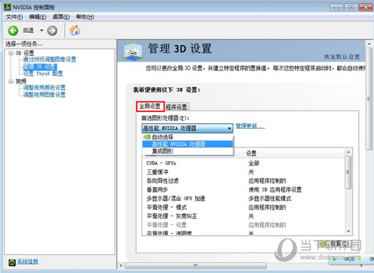Open the Back history dropdown arrow
The image size is (374, 273).
pos(41,30)
